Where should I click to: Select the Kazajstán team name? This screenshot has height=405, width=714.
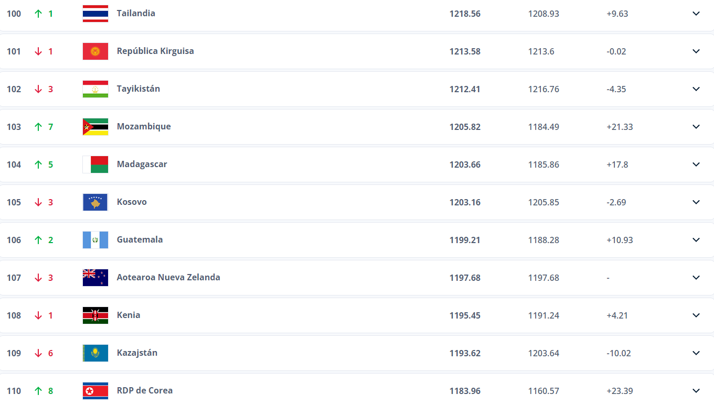pos(137,353)
